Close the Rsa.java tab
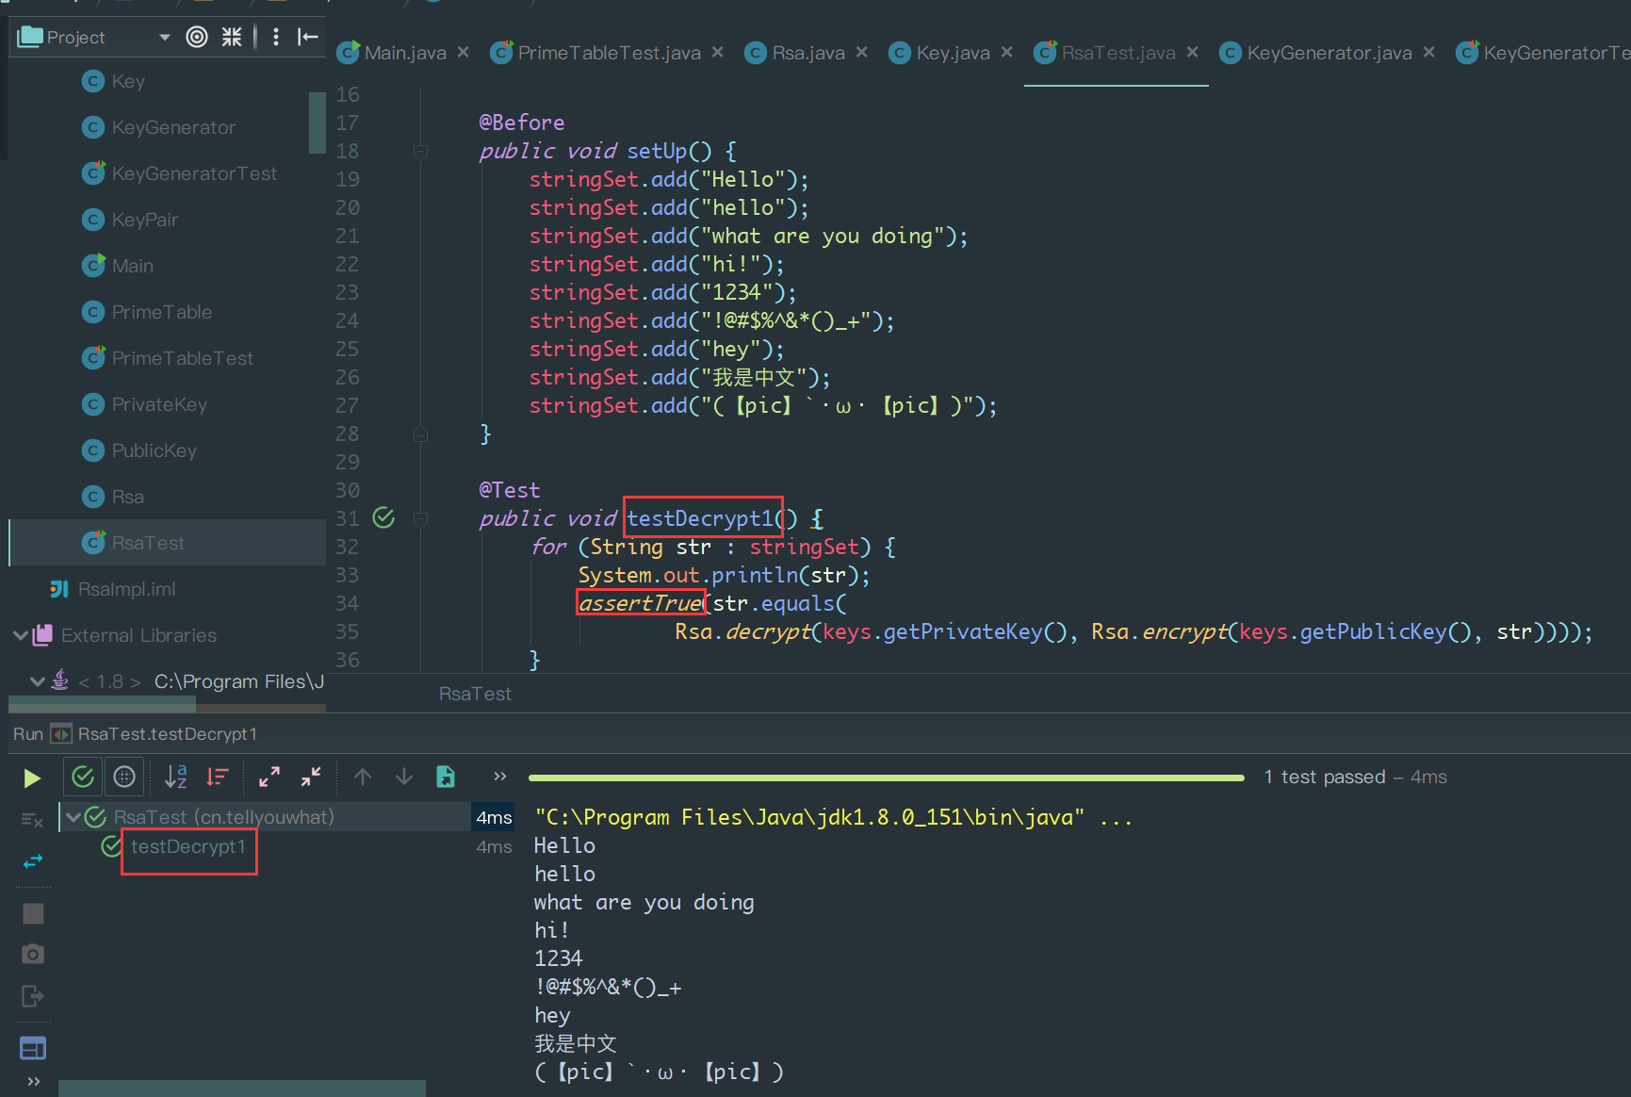Image resolution: width=1631 pixels, height=1097 pixels. tap(862, 52)
